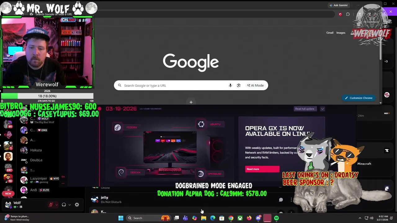This screenshot has height=223, width=397.
Task: Open the Windows Start menu
Action: pyautogui.click(x=121, y=218)
